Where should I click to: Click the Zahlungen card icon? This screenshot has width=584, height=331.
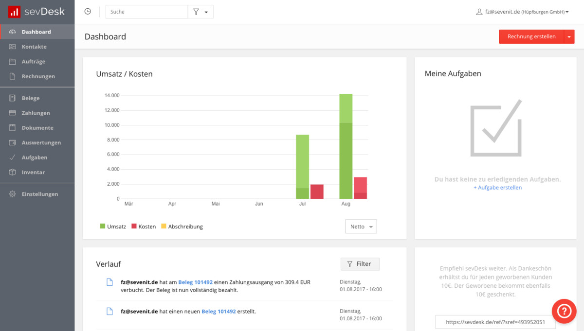(x=13, y=113)
